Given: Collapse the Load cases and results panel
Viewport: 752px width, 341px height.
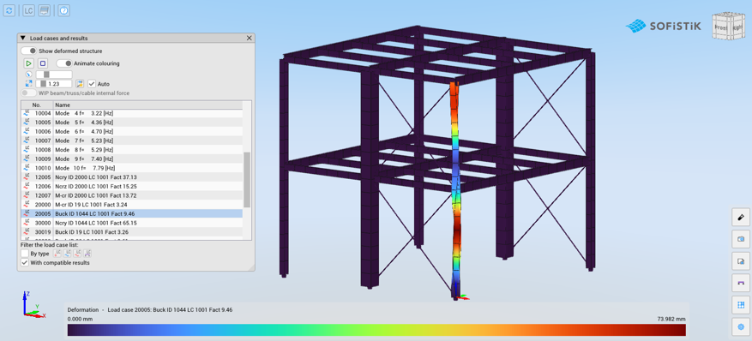Looking at the screenshot, I should point(22,38).
